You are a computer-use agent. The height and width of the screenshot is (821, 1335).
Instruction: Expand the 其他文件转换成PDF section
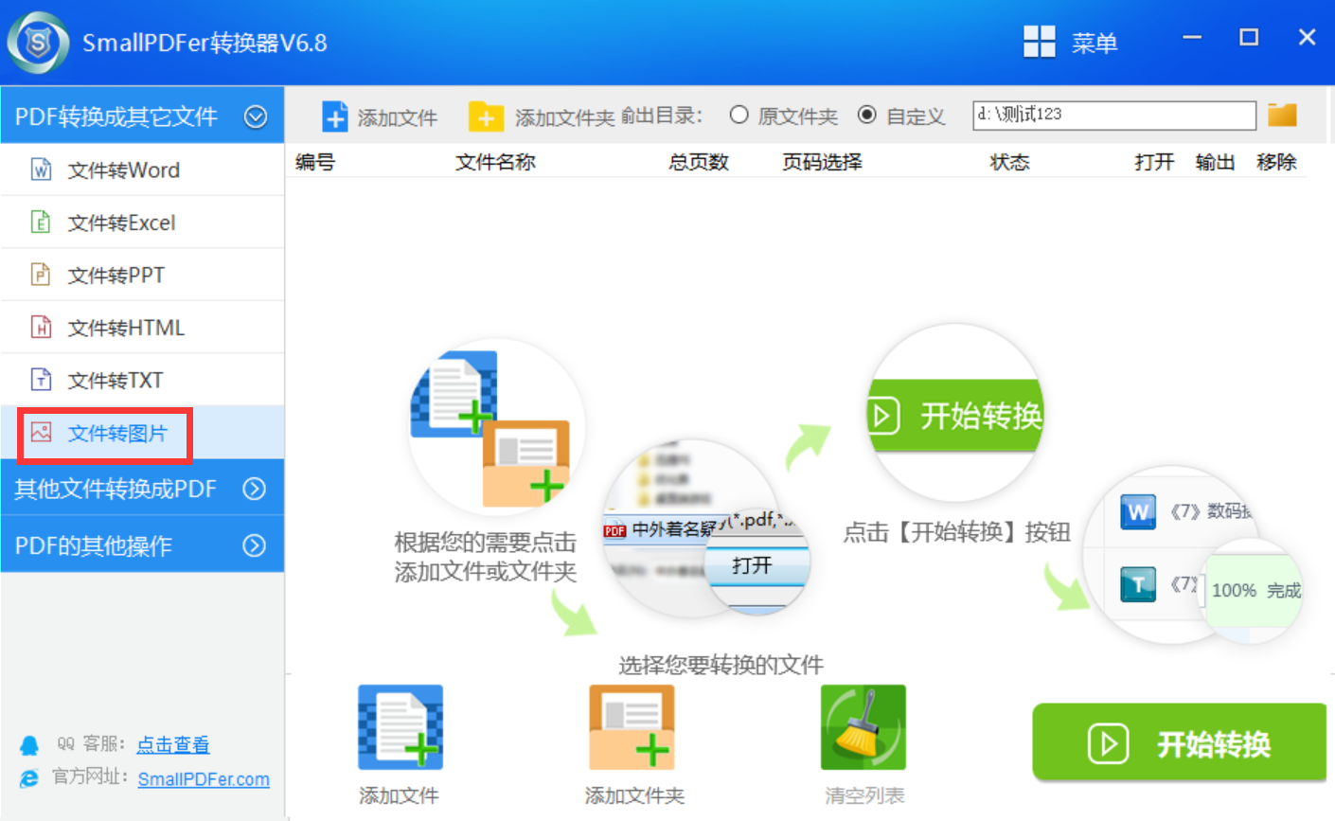pyautogui.click(x=254, y=489)
